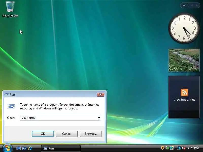Click the security shield tray icon
Image resolution: width=203 pixels, height=152 pixels.
[162, 148]
